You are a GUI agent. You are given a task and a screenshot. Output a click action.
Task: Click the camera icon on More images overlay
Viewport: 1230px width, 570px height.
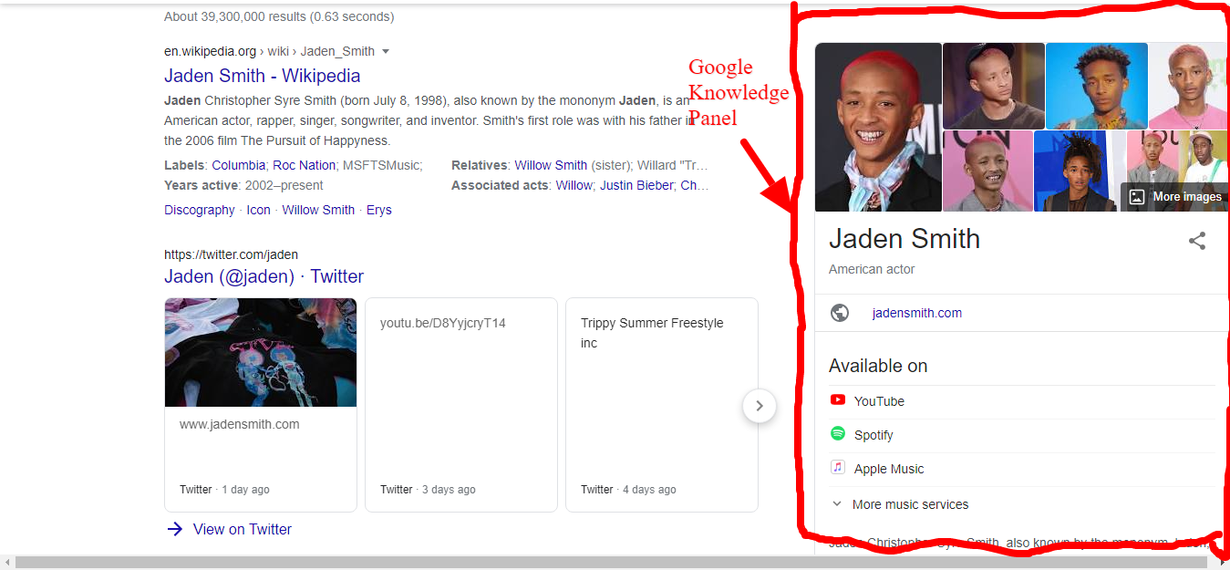click(1136, 196)
